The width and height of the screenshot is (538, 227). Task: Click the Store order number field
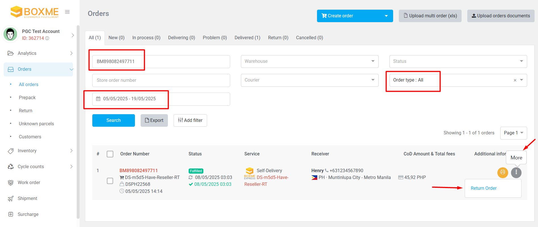(161, 80)
